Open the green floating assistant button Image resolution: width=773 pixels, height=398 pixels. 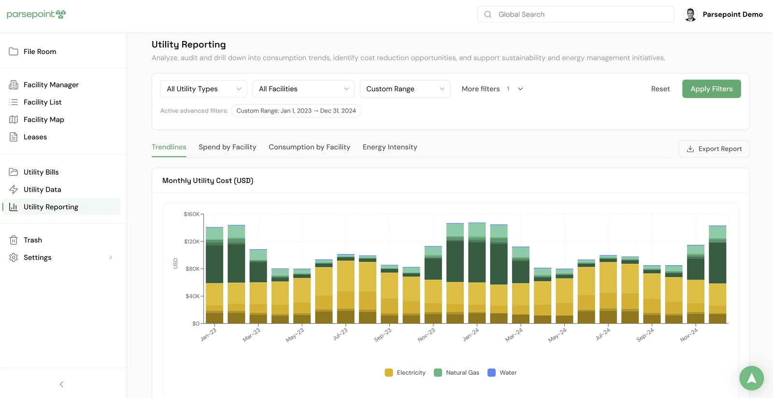pyautogui.click(x=751, y=378)
